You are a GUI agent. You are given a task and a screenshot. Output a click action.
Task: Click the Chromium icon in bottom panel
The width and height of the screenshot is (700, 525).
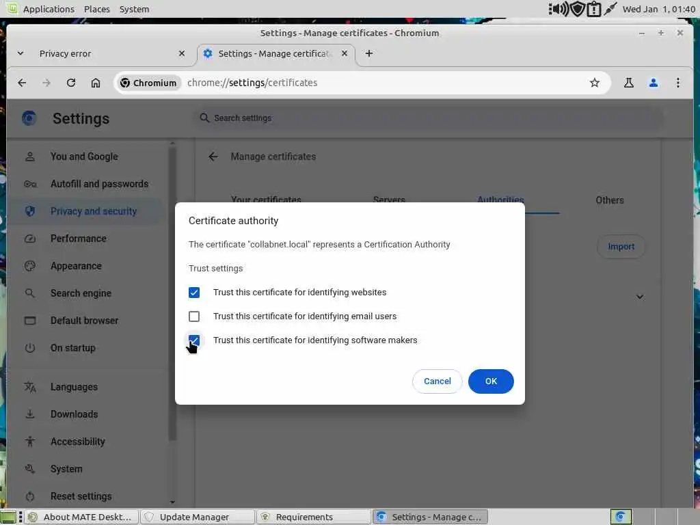621,517
